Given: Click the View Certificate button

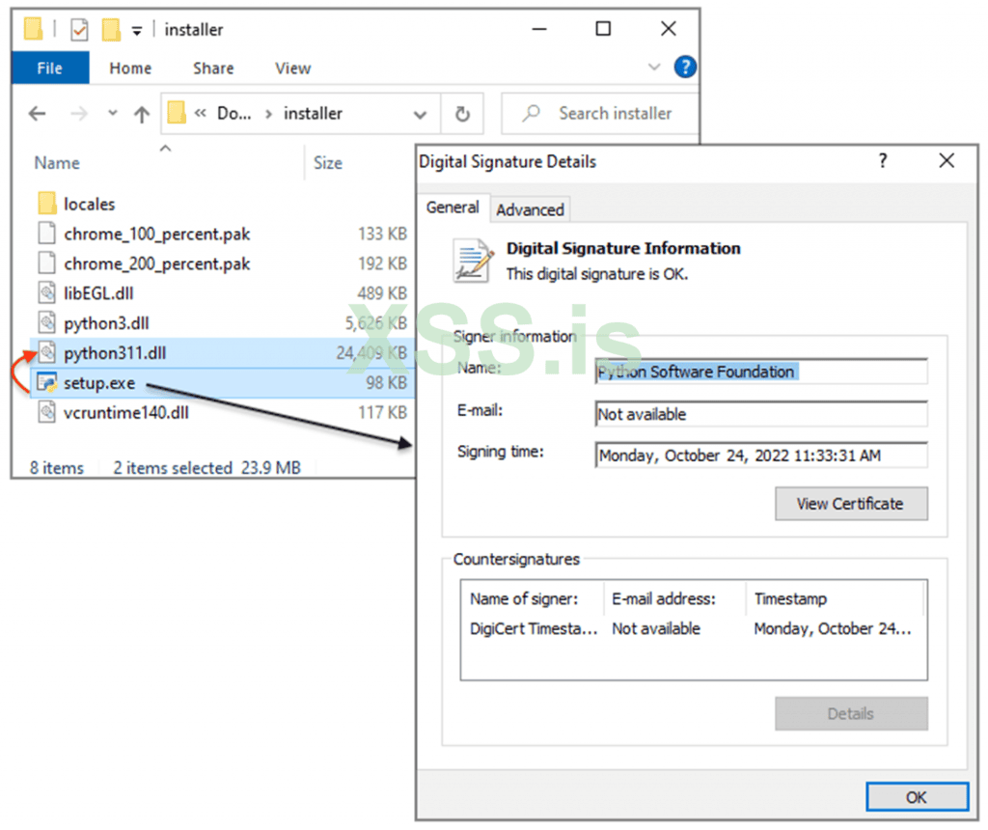Looking at the screenshot, I should (851, 504).
